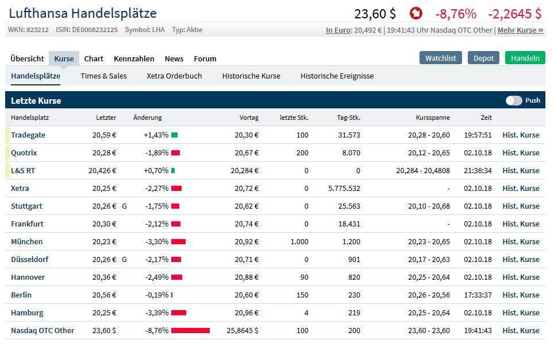This screenshot has width=554, height=348.
Task: Switch to the Chart tab
Action: pos(94,58)
